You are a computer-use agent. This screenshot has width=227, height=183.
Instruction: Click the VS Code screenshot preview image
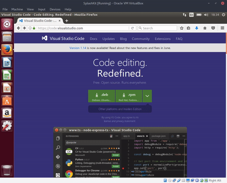click(x=120, y=152)
